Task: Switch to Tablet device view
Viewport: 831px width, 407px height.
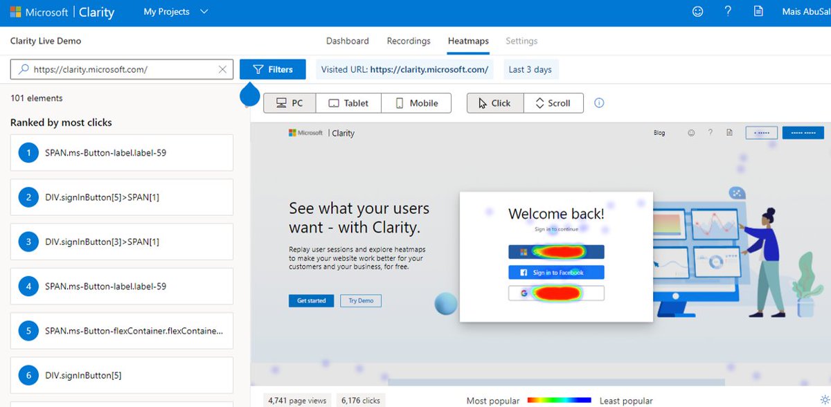Action: (348, 103)
